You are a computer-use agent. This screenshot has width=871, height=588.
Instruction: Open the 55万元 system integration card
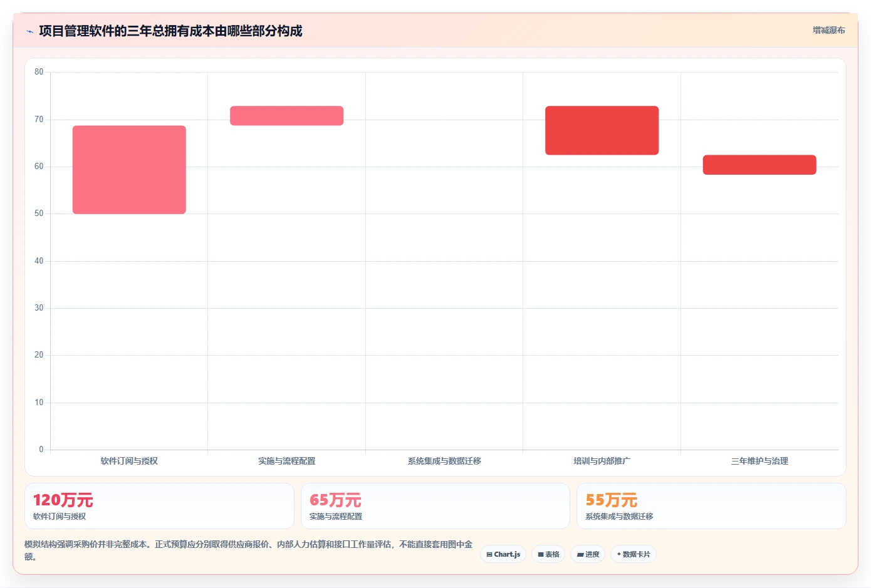pyautogui.click(x=711, y=506)
